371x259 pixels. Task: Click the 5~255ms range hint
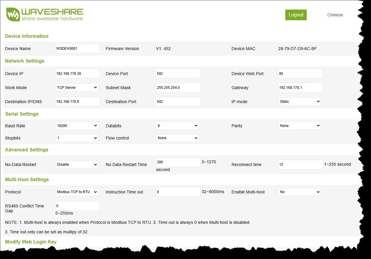pos(64,213)
